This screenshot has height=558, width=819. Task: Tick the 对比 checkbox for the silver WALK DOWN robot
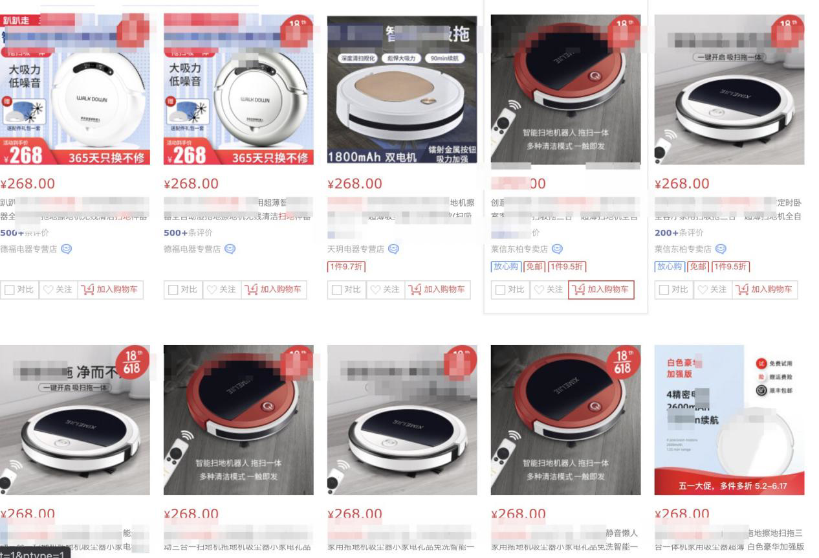coord(173,289)
